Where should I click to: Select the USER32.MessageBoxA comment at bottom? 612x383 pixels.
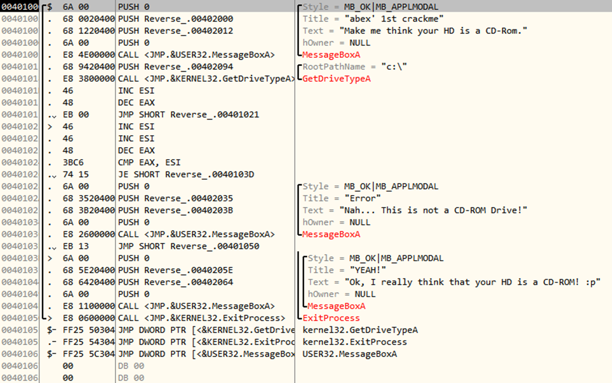click(x=350, y=354)
